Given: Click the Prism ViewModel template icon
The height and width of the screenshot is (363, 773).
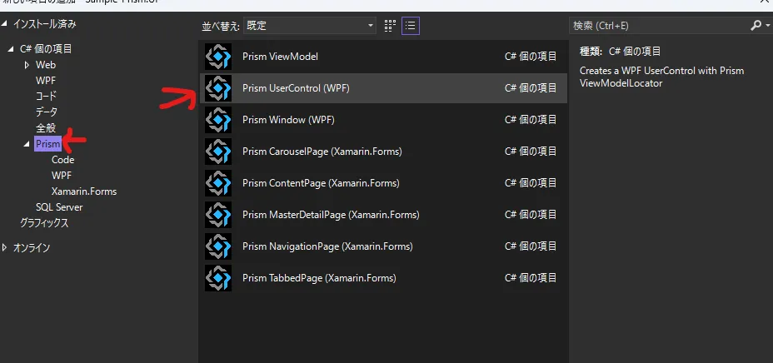Looking at the screenshot, I should [218, 57].
